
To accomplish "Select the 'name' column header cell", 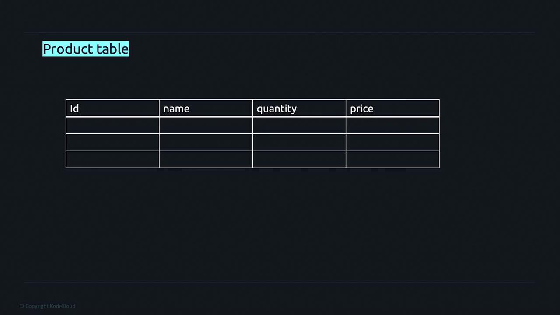I will [x=206, y=108].
